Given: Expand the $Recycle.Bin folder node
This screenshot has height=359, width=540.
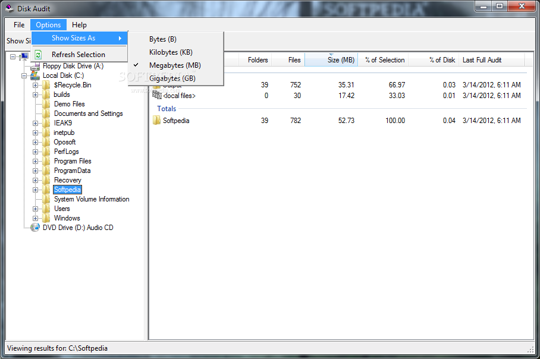Looking at the screenshot, I should [35, 85].
